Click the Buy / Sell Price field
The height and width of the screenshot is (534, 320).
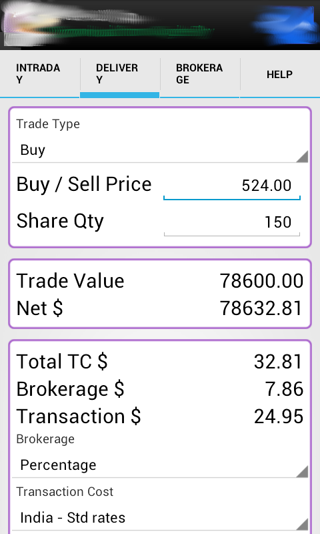click(x=232, y=186)
